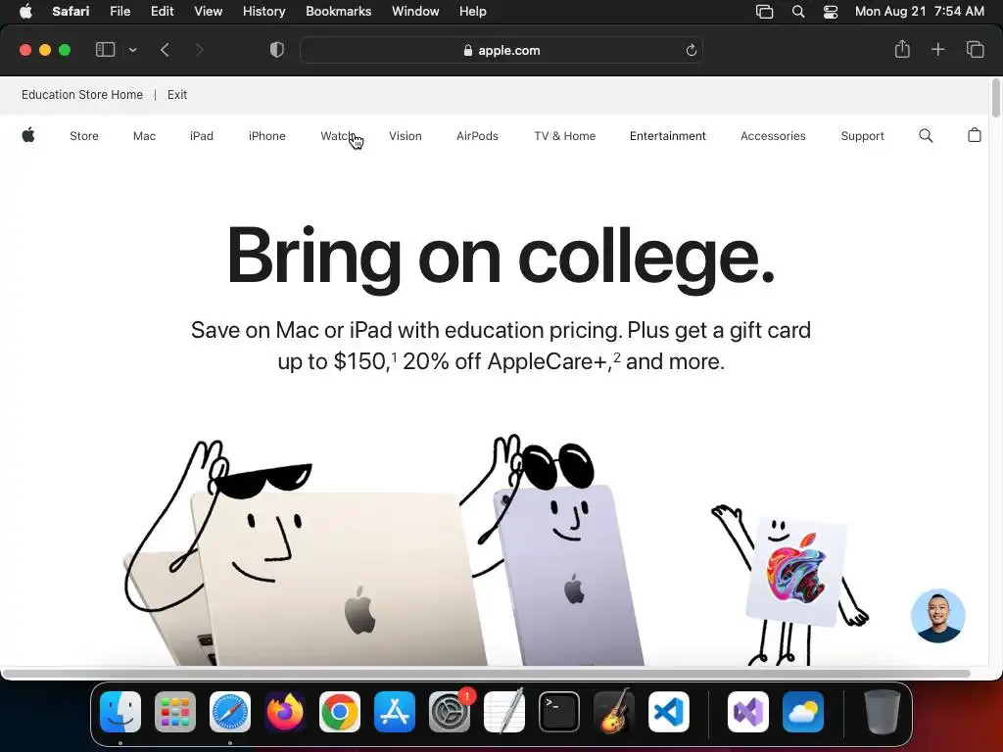Image resolution: width=1003 pixels, height=752 pixels.
Task: Open the iPhone navigation item
Action: point(266,136)
